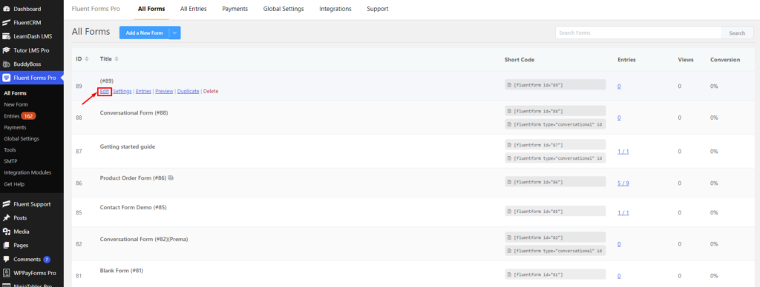Image resolution: width=760 pixels, height=287 pixels.
Task: Switch to All Entries tab
Action: tap(193, 9)
